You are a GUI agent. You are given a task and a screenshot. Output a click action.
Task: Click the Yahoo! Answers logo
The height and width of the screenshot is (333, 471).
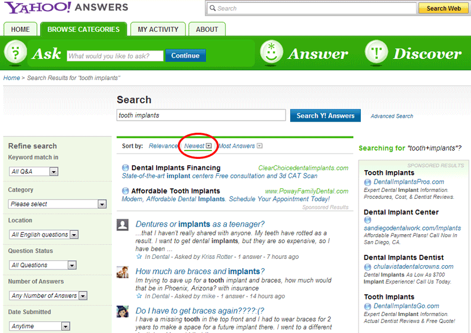67,7
